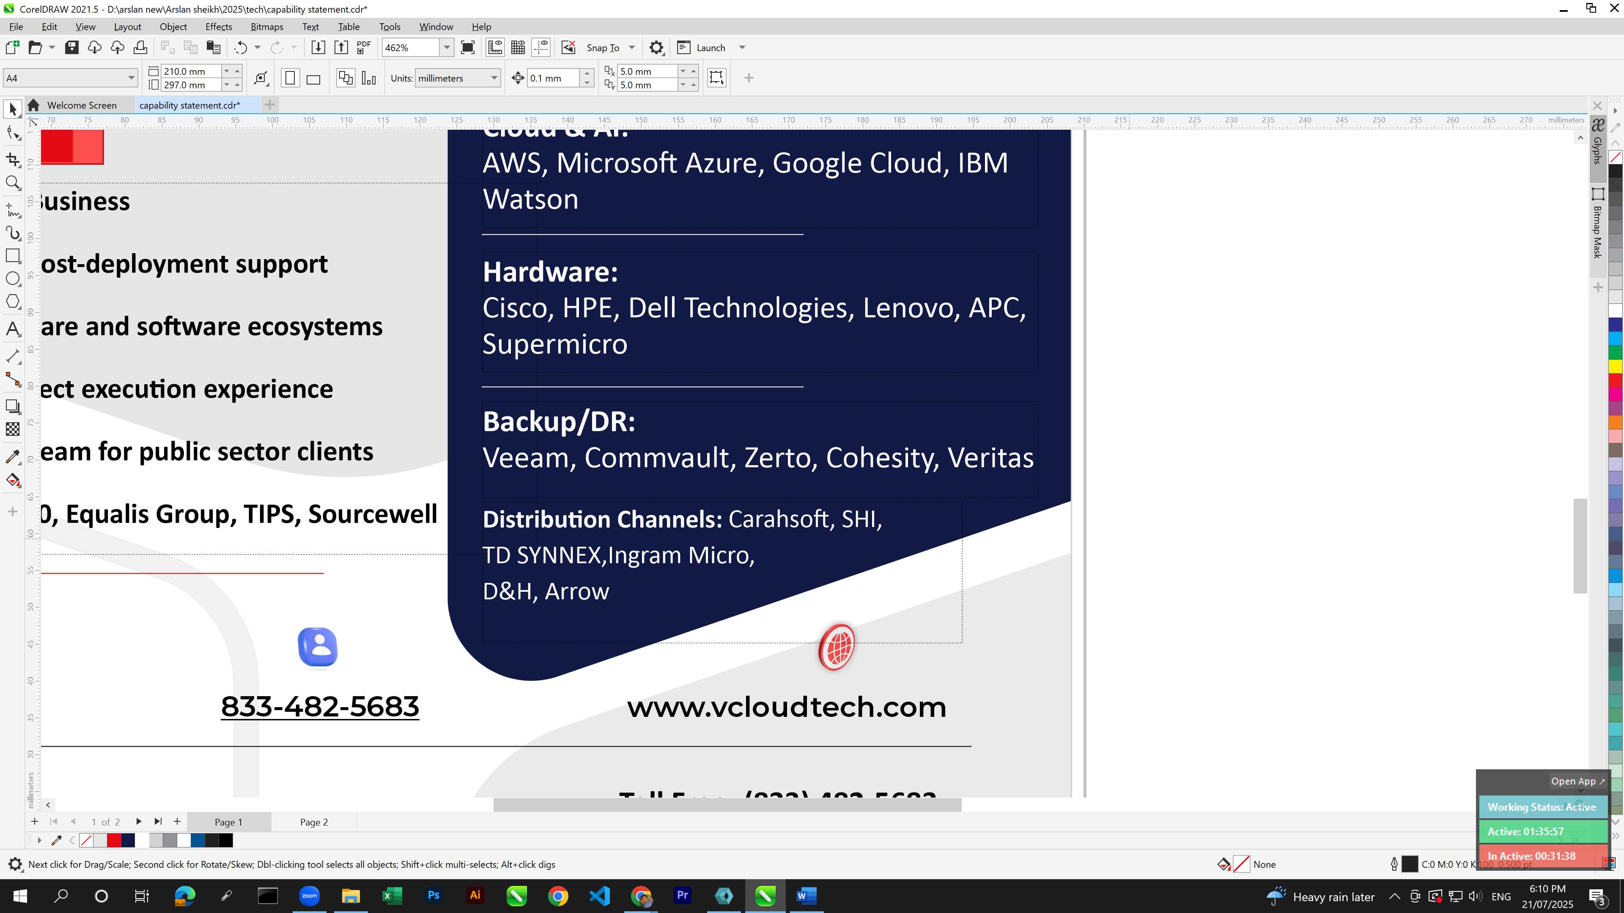Set page to portrait orientation
This screenshot has height=913, width=1624.
pos(290,78)
